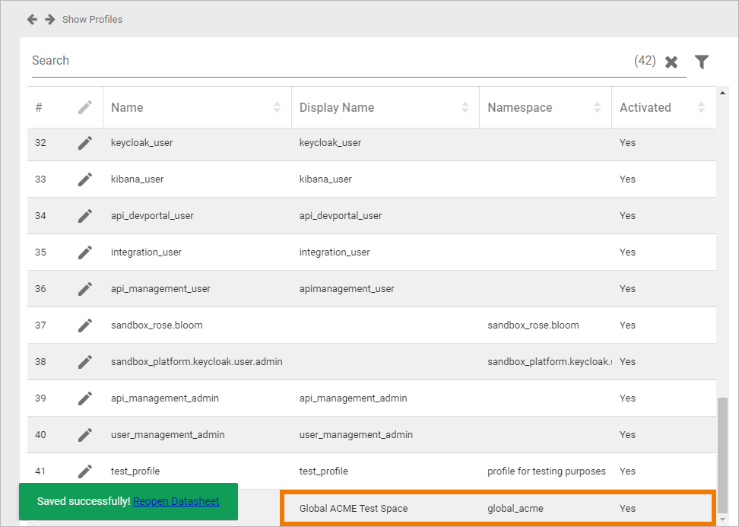739x527 pixels.
Task: Edit the test_profile row pencil
Action: [85, 471]
